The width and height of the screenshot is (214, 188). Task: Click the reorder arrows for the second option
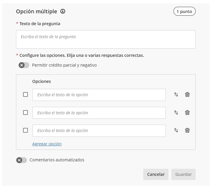click(176, 113)
